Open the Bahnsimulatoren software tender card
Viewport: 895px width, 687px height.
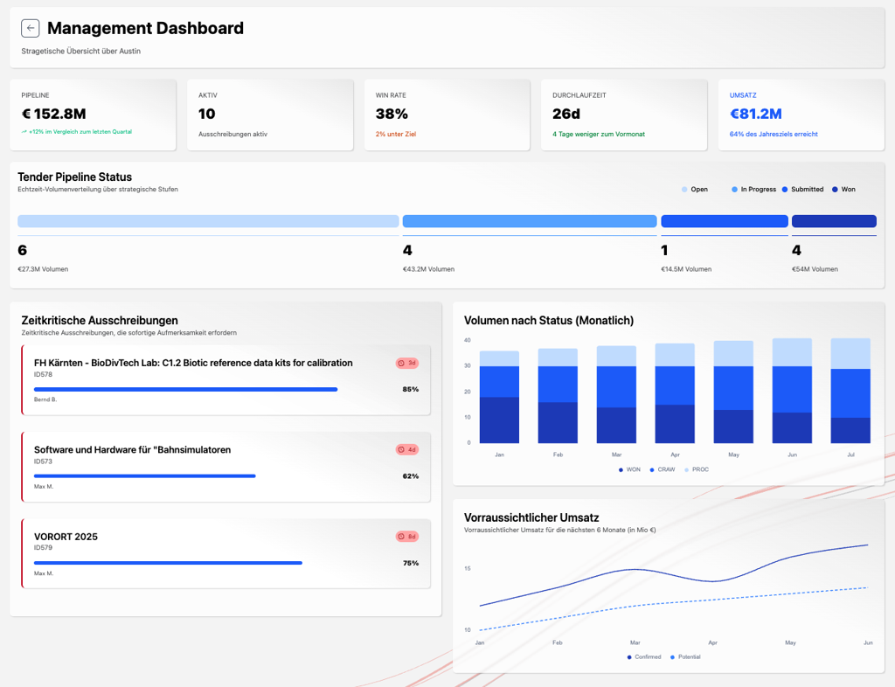point(225,466)
